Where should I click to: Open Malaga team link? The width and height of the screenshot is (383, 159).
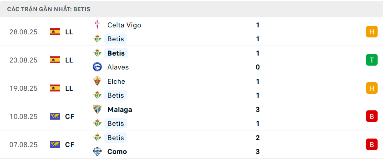point(120,110)
